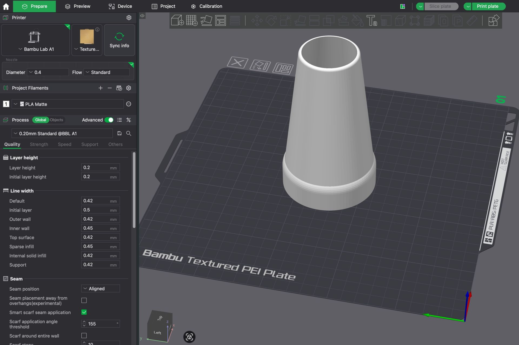Screen dimensions: 519x345
Task: Click the reset camera view icon
Action: click(189, 337)
